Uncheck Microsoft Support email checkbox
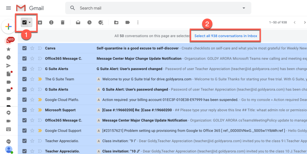 click(24, 110)
